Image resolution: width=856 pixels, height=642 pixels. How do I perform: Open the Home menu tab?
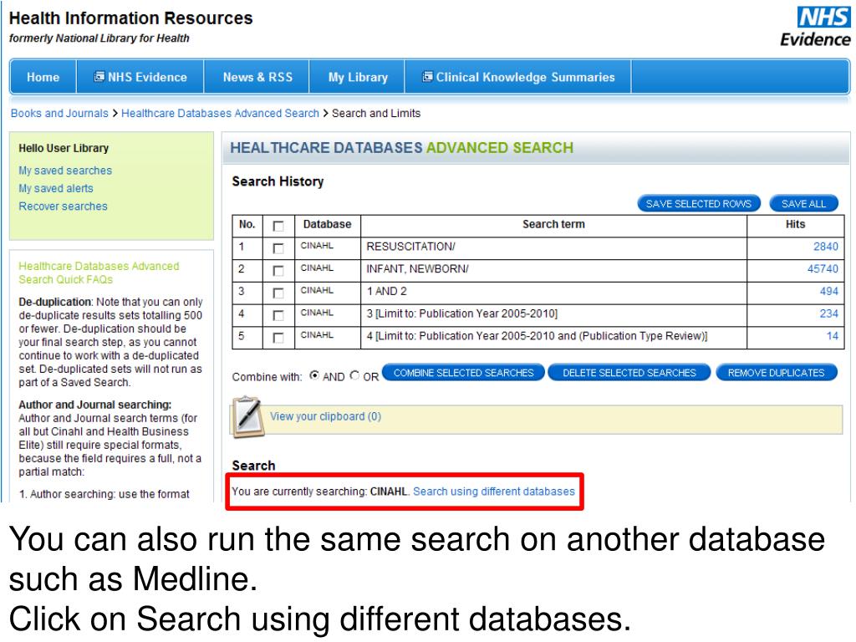coord(43,77)
